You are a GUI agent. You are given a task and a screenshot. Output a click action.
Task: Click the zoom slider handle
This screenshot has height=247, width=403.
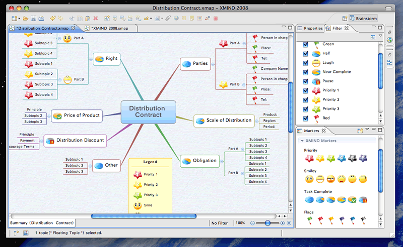[267, 223]
